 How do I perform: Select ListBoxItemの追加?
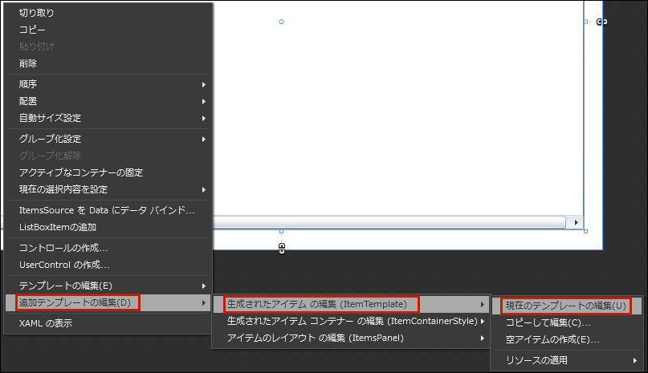[108, 227]
